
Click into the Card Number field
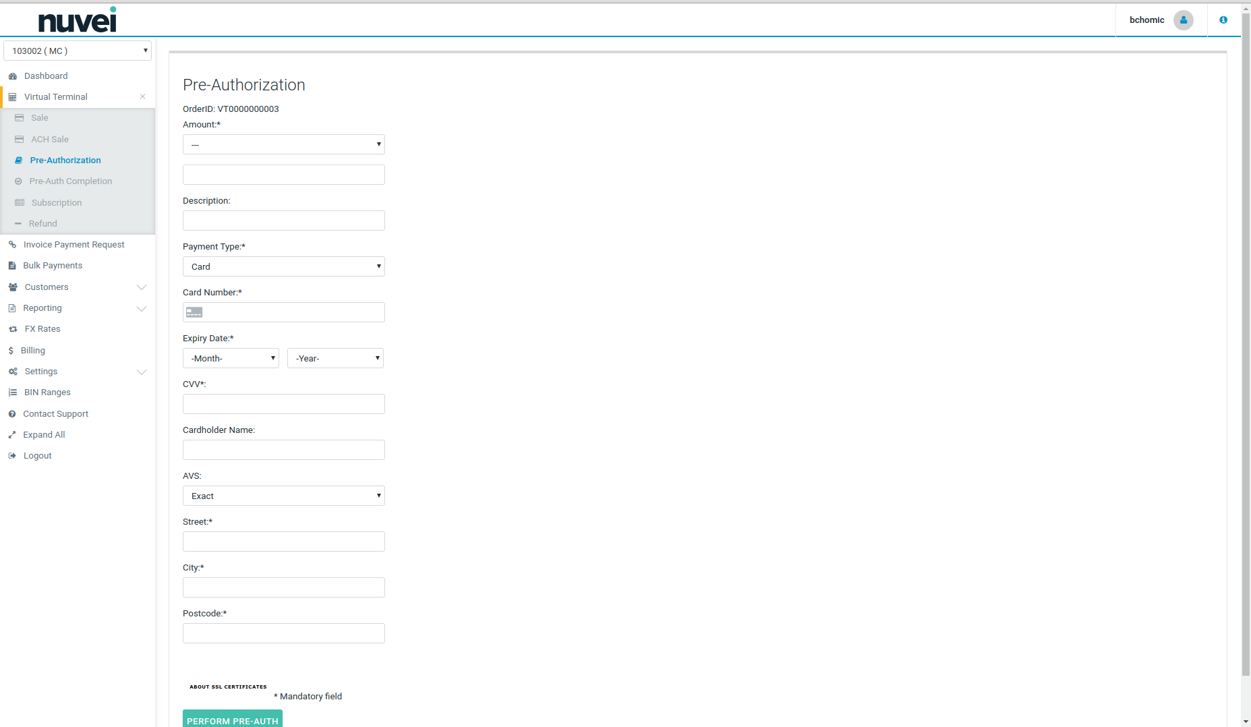click(x=291, y=312)
